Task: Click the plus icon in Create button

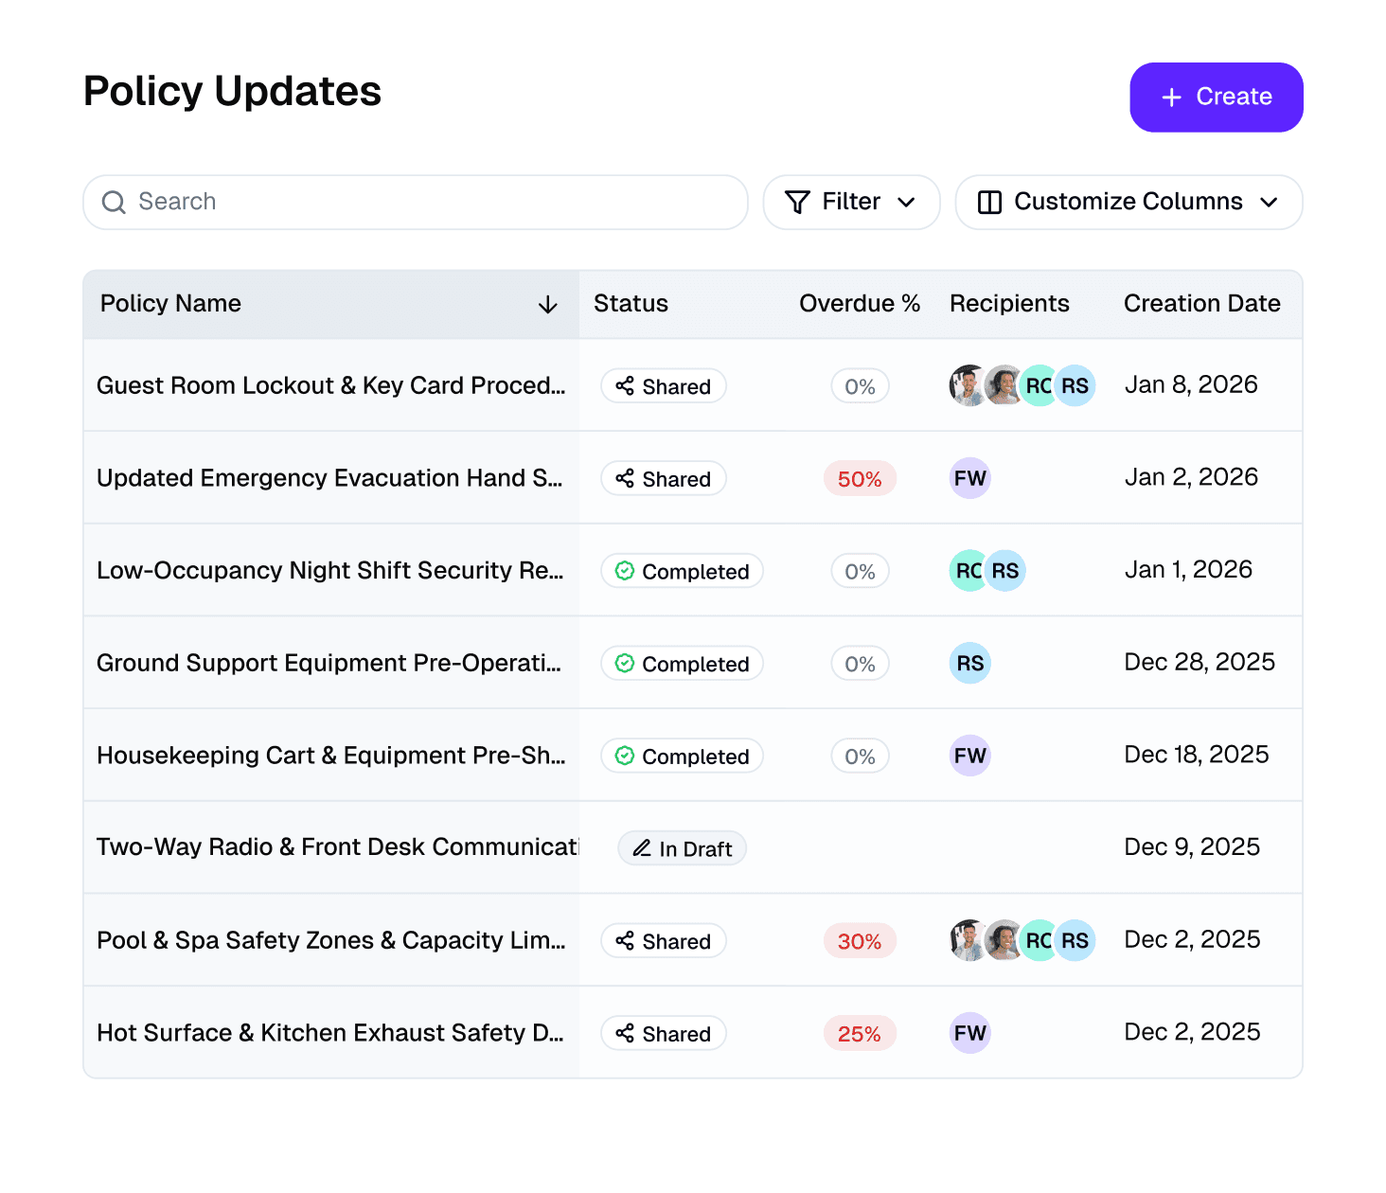Action: click(1171, 98)
